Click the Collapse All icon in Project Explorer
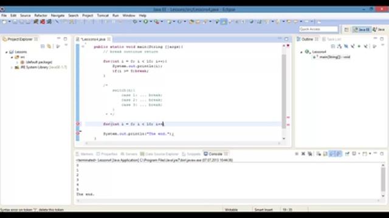The height and width of the screenshot is (218, 389). 43,47
